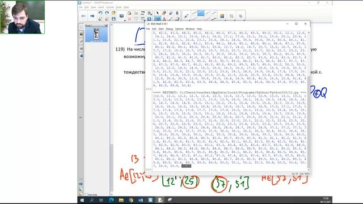363x204 pixels.
Task: Open the Window menu in IDLE
Action: pos(190,29)
